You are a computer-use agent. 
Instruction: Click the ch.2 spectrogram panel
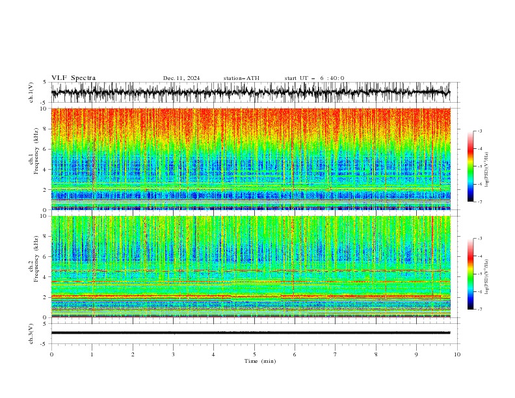click(251, 267)
